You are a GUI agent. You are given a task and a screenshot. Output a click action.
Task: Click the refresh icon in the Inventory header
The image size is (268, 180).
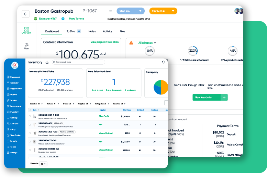(164, 62)
